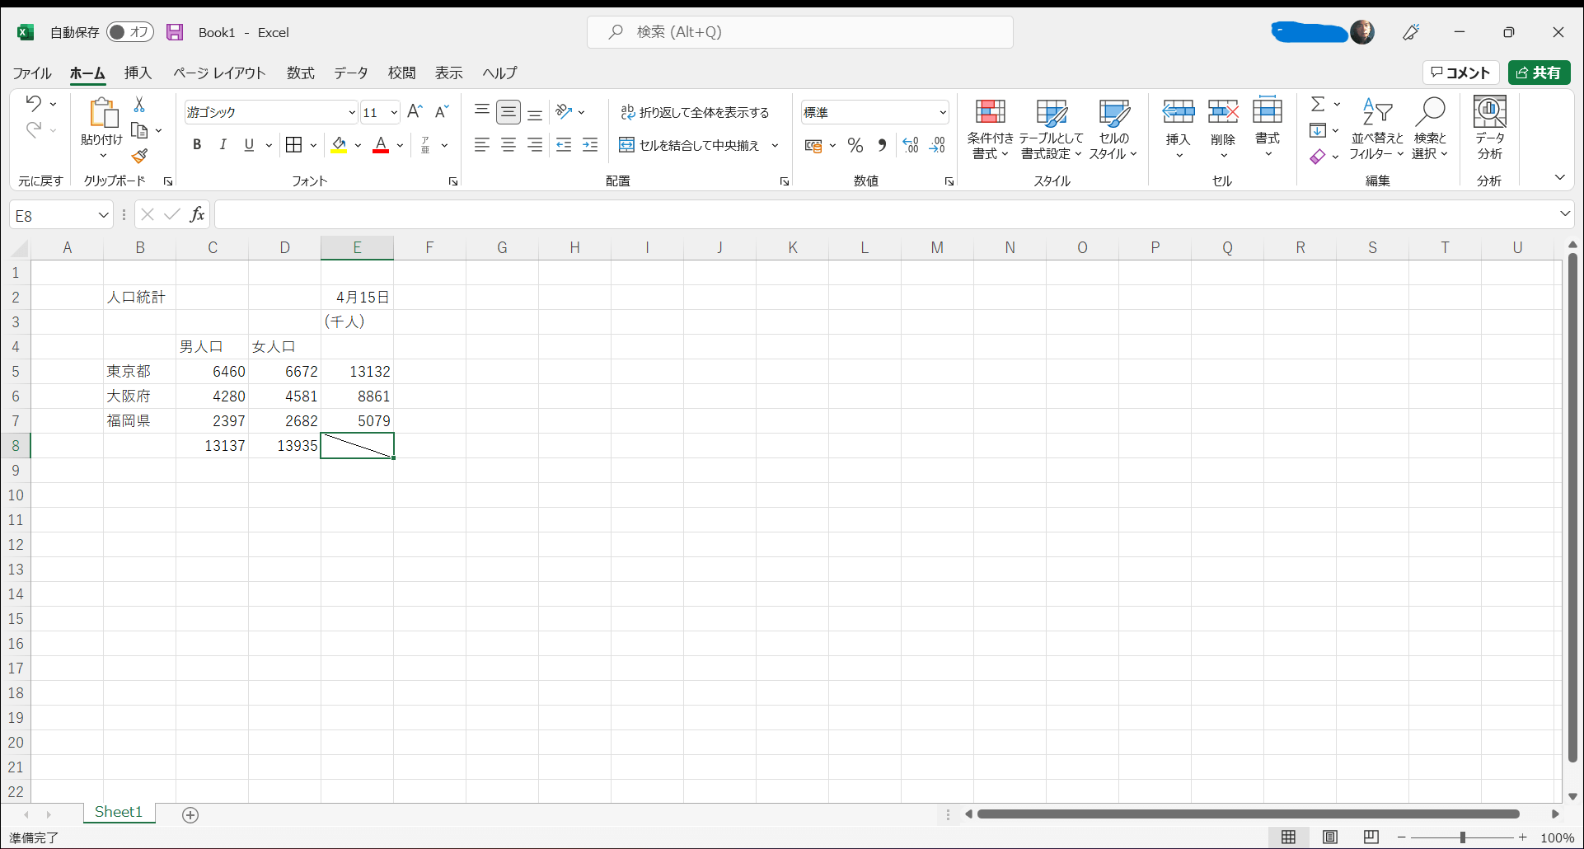Click the AutoSum sigma icon
1584x849 pixels.
(x=1318, y=104)
